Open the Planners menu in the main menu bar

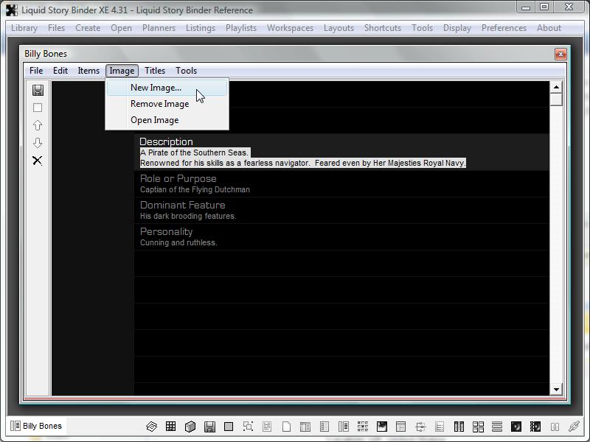click(x=159, y=28)
